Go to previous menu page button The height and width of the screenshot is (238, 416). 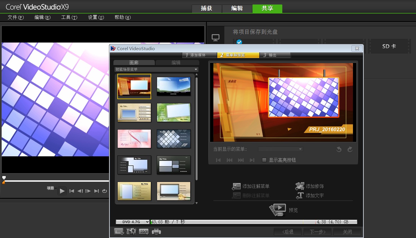point(230,160)
